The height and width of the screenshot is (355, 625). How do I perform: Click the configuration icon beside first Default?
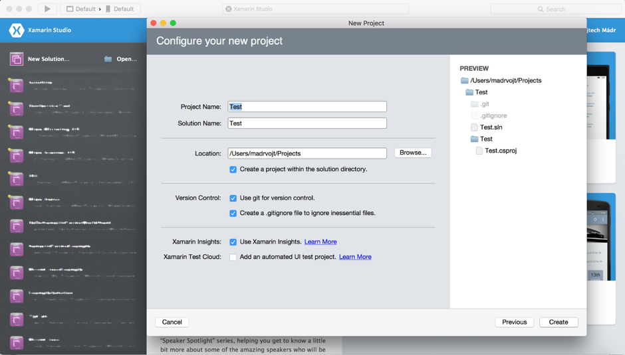pos(70,9)
